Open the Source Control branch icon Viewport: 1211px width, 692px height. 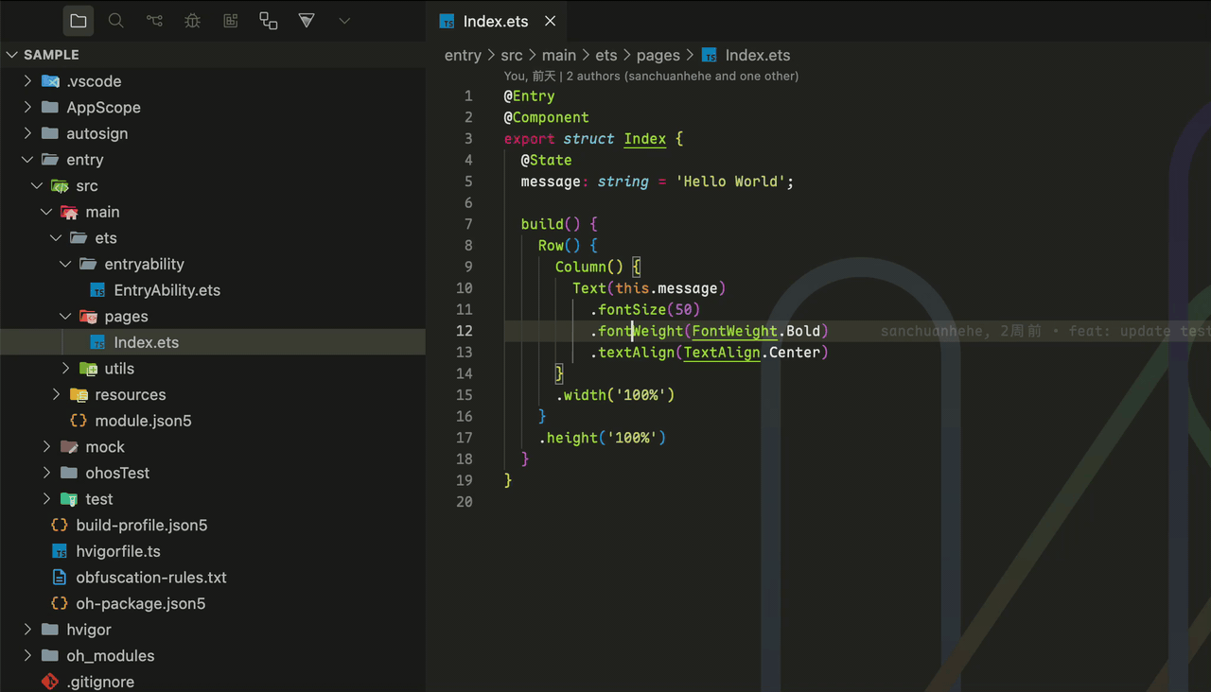[154, 21]
